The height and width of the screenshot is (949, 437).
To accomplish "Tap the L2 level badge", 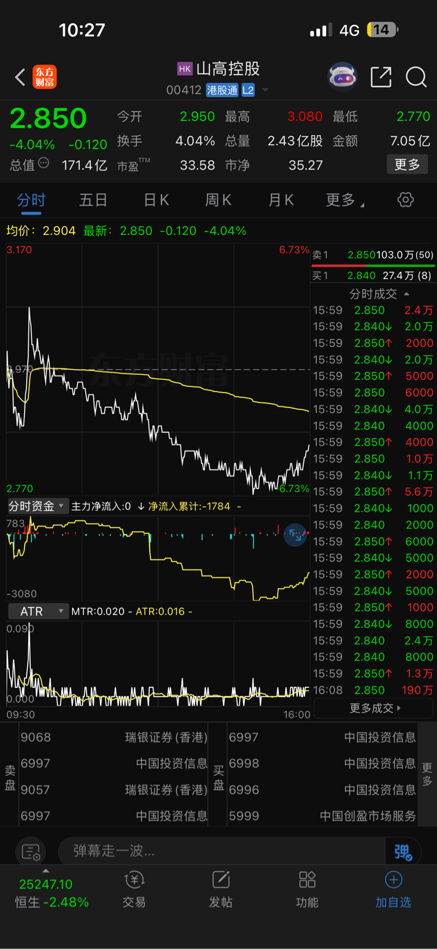I will click(248, 90).
